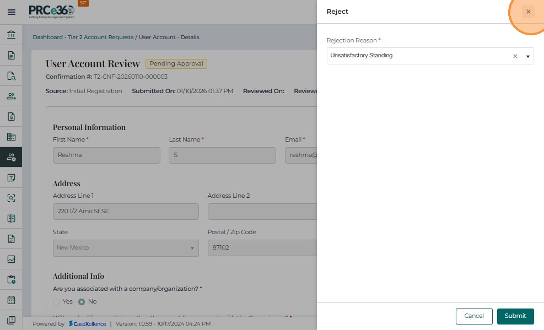Open the line chart sidebar icon

[11, 259]
